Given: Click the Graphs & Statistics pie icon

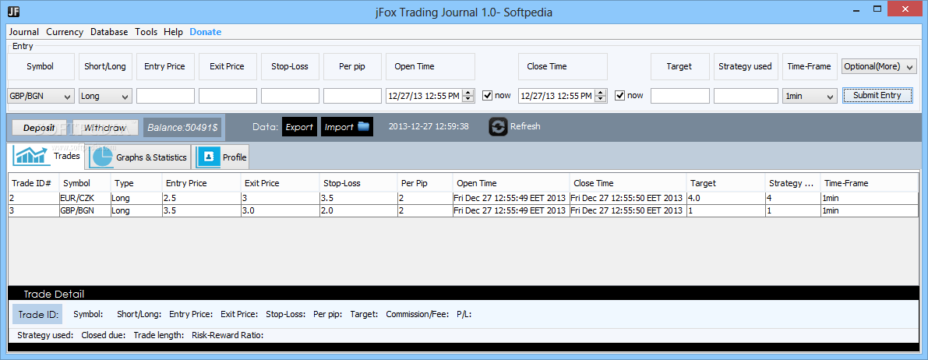Looking at the screenshot, I should [101, 157].
